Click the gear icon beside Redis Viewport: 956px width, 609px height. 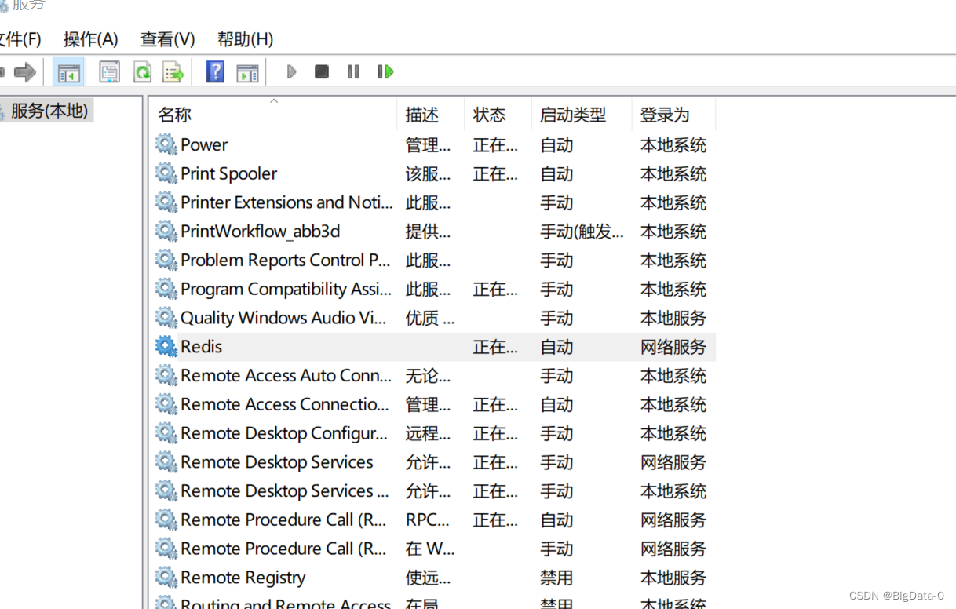[166, 347]
